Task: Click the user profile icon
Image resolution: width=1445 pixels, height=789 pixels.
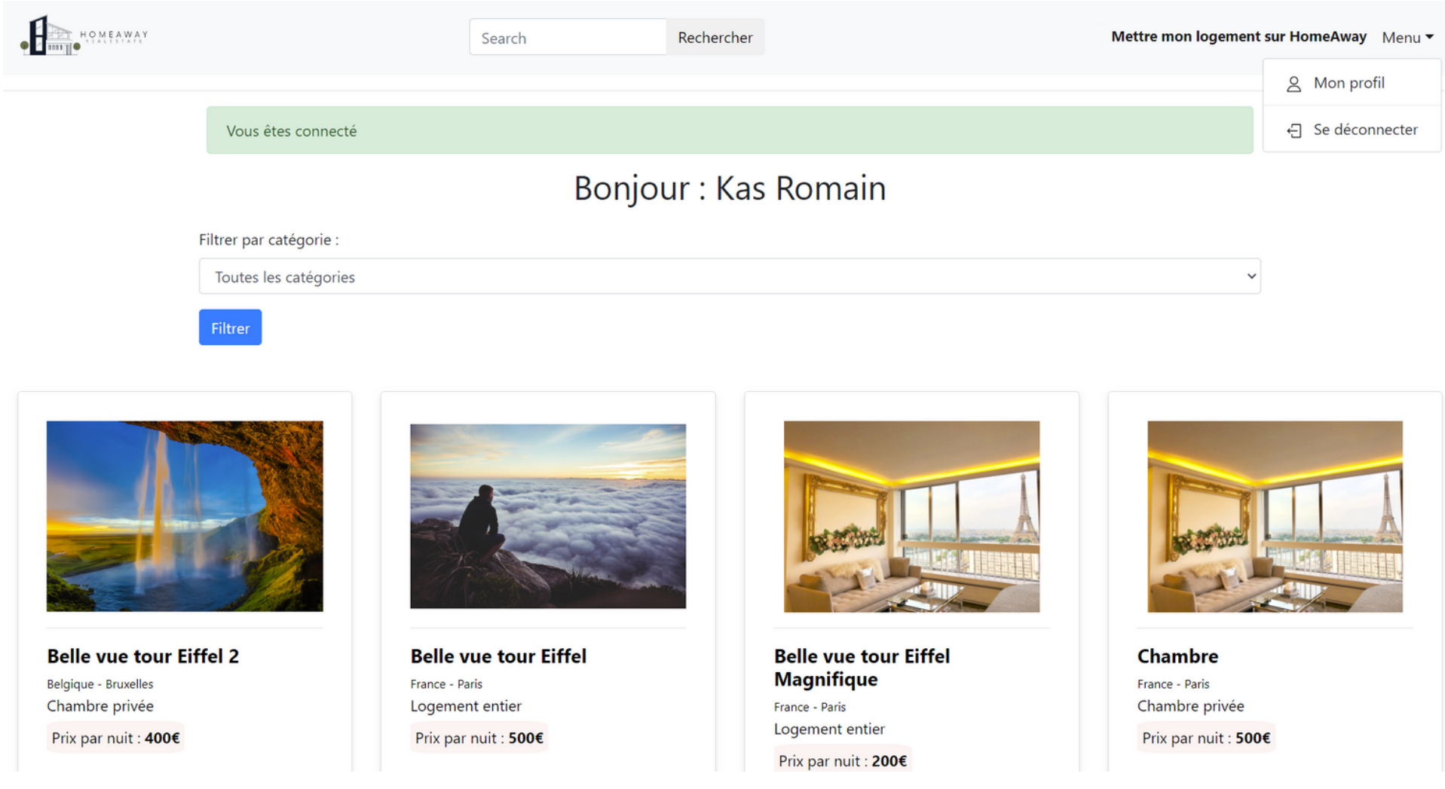Action: point(1293,84)
